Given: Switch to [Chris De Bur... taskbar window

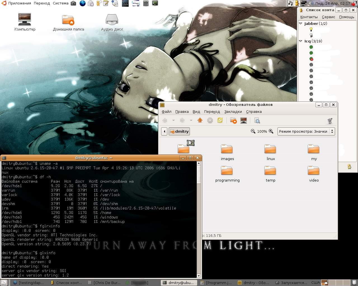Looking at the screenshot, I should pos(104,283).
